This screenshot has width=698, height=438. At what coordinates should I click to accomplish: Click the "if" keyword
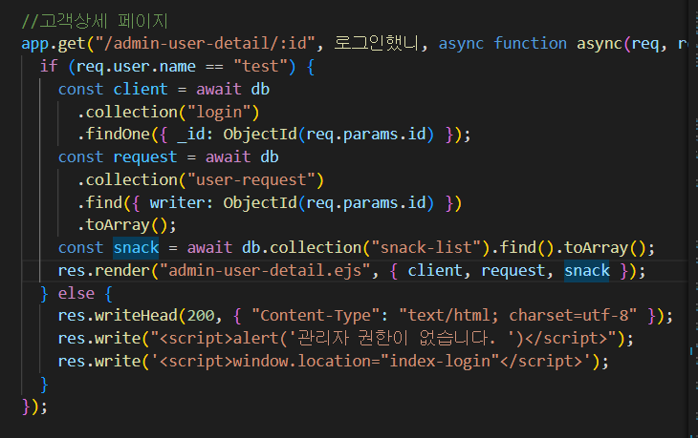point(49,66)
